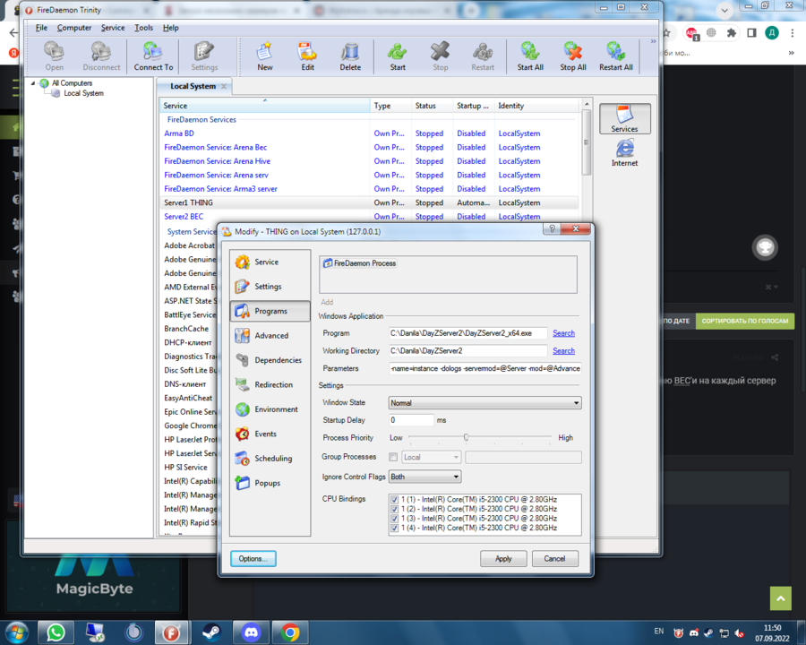Open Events section in Modify dialog
806x645 pixels.
[x=270, y=434]
